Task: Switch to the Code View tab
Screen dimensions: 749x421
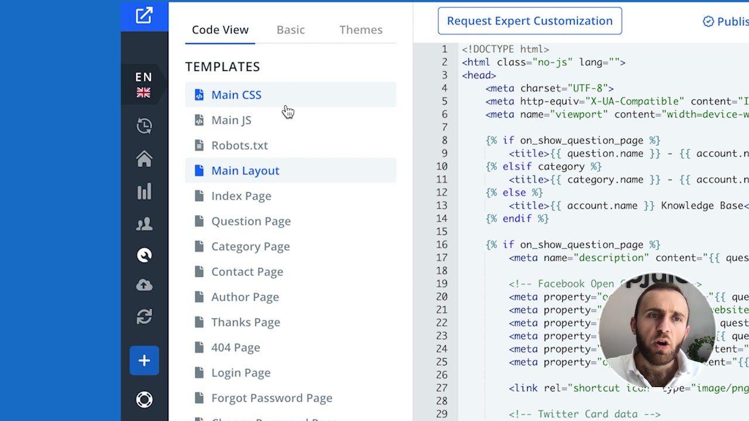Action: (x=220, y=30)
